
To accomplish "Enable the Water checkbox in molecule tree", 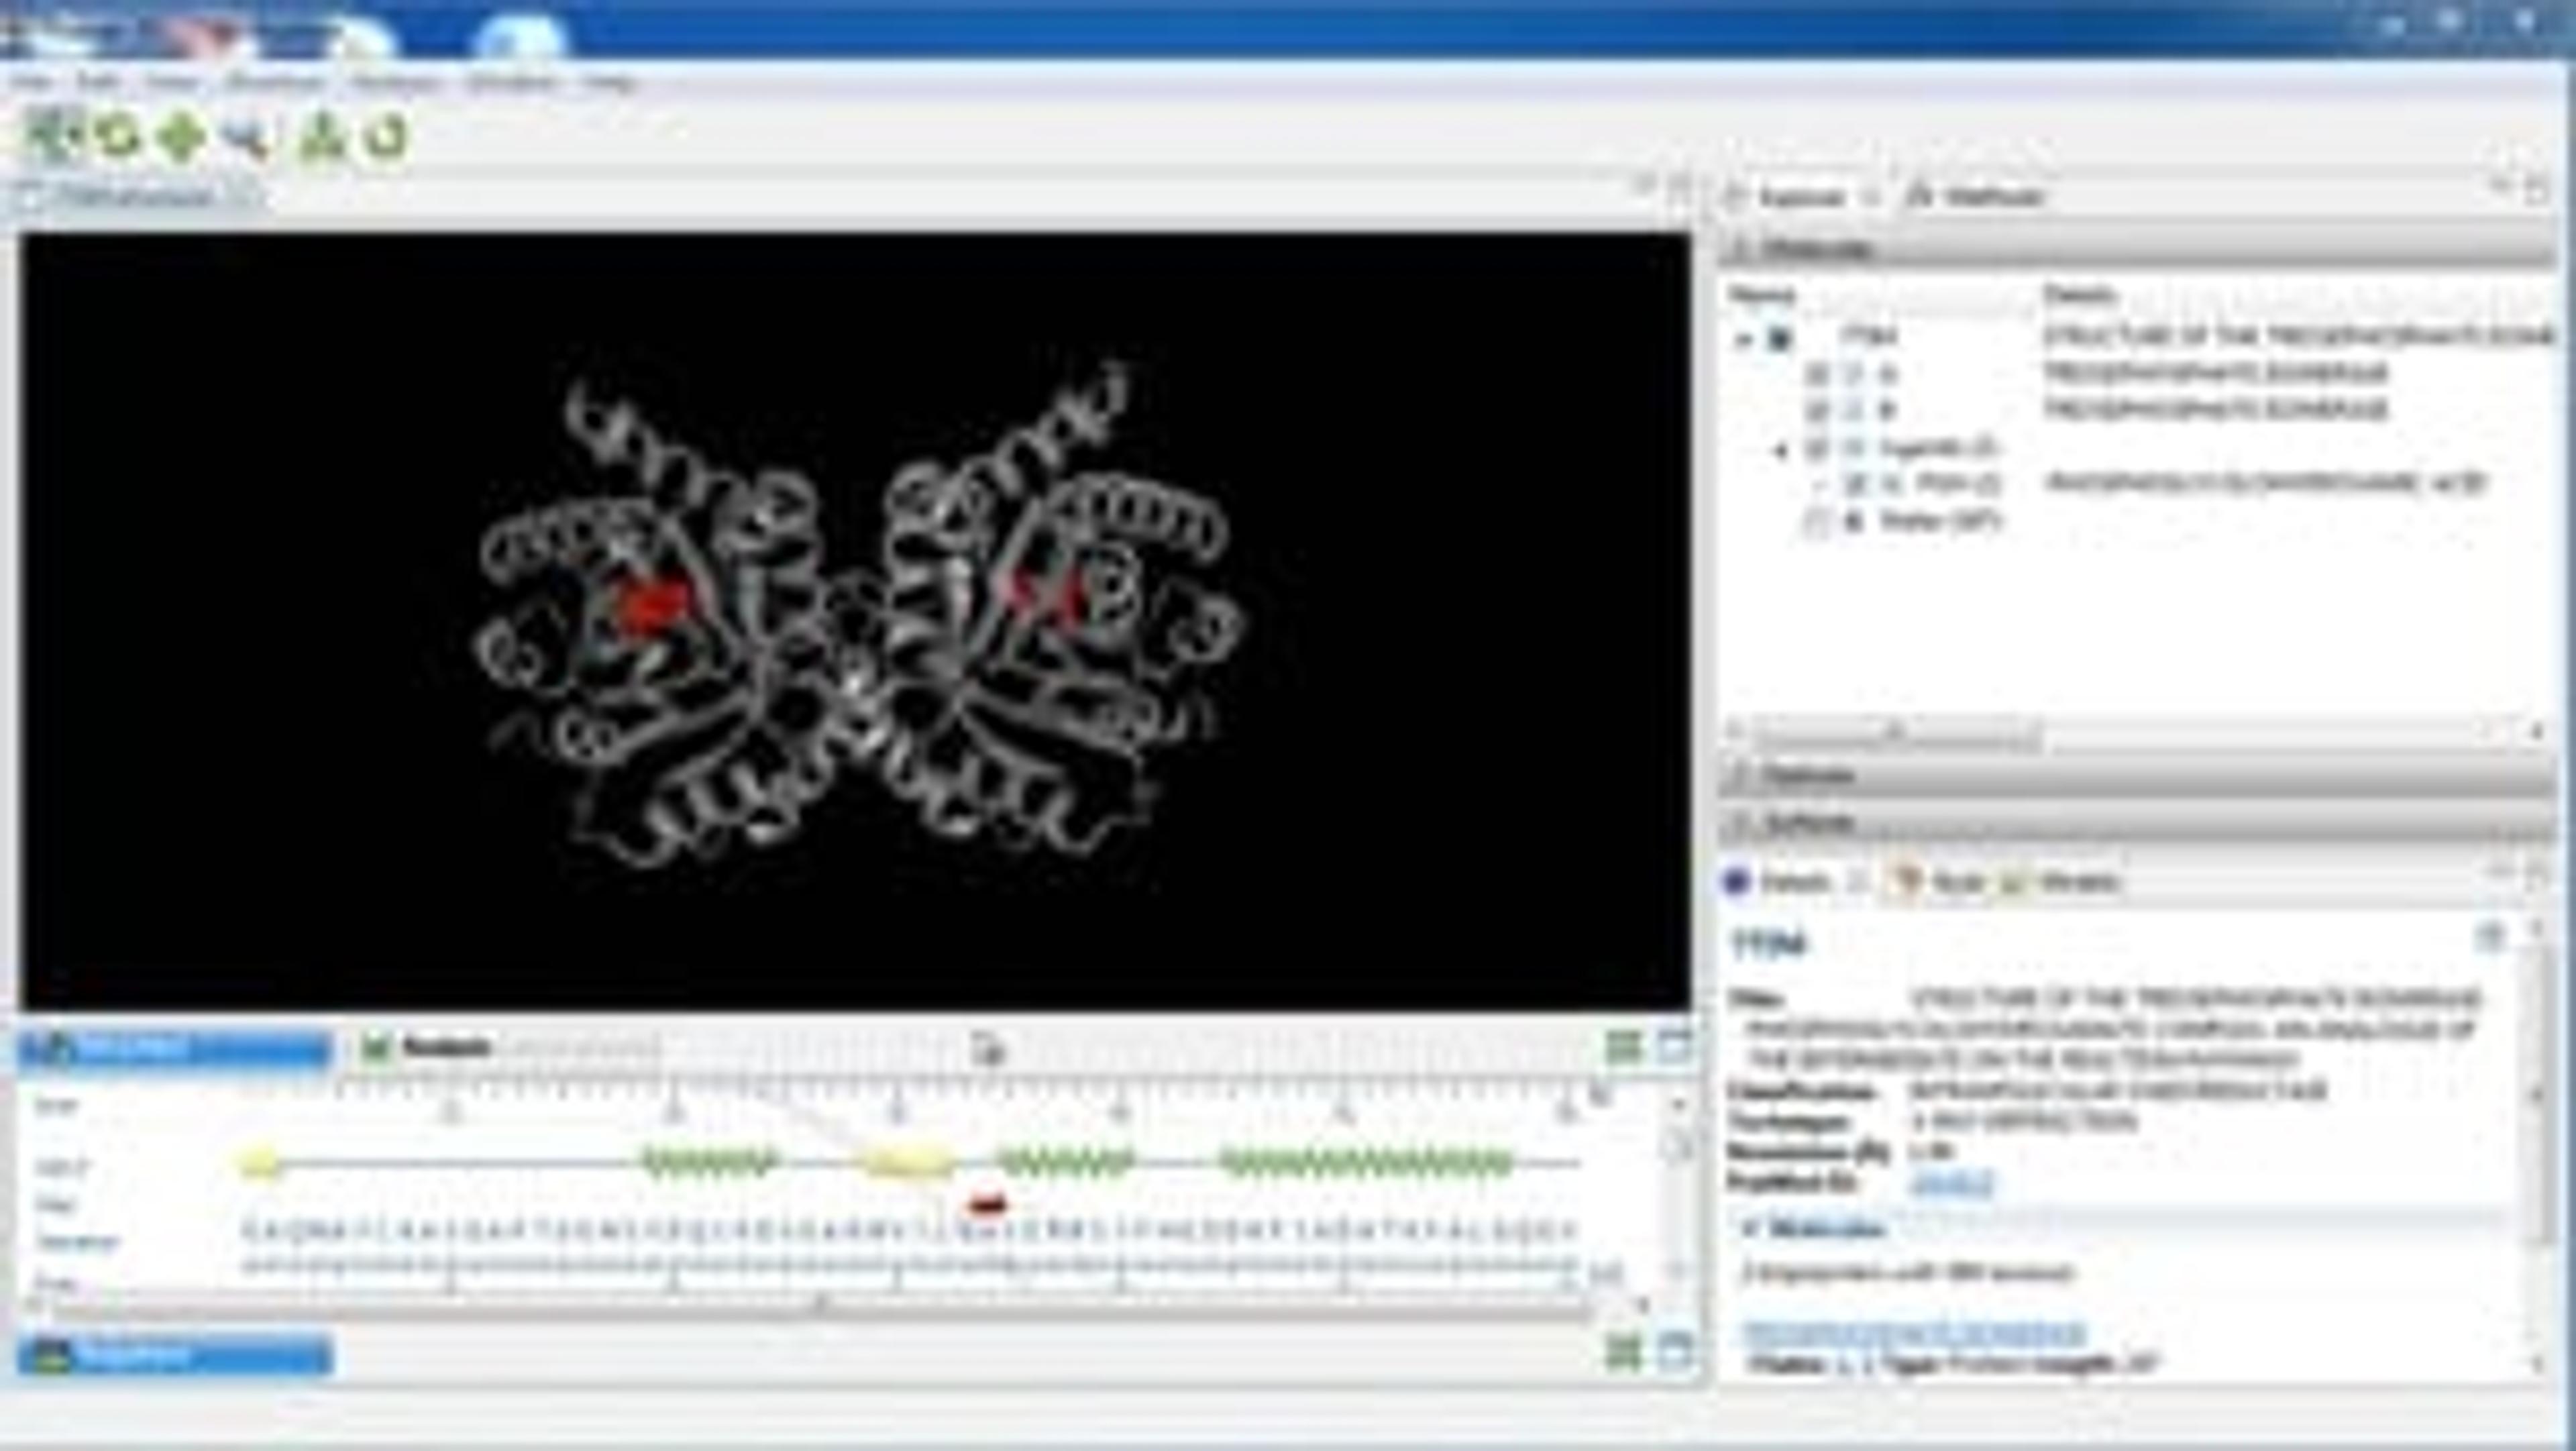I will point(1817,521).
